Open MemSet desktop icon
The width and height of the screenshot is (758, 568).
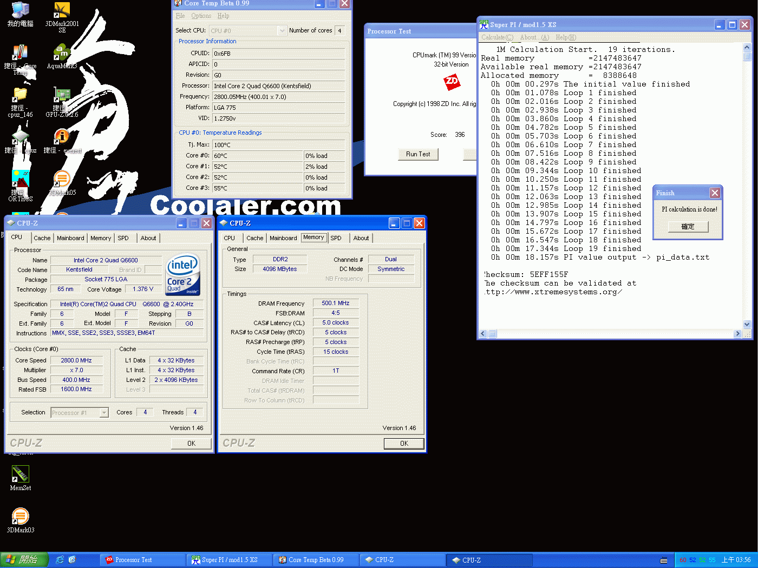20,478
